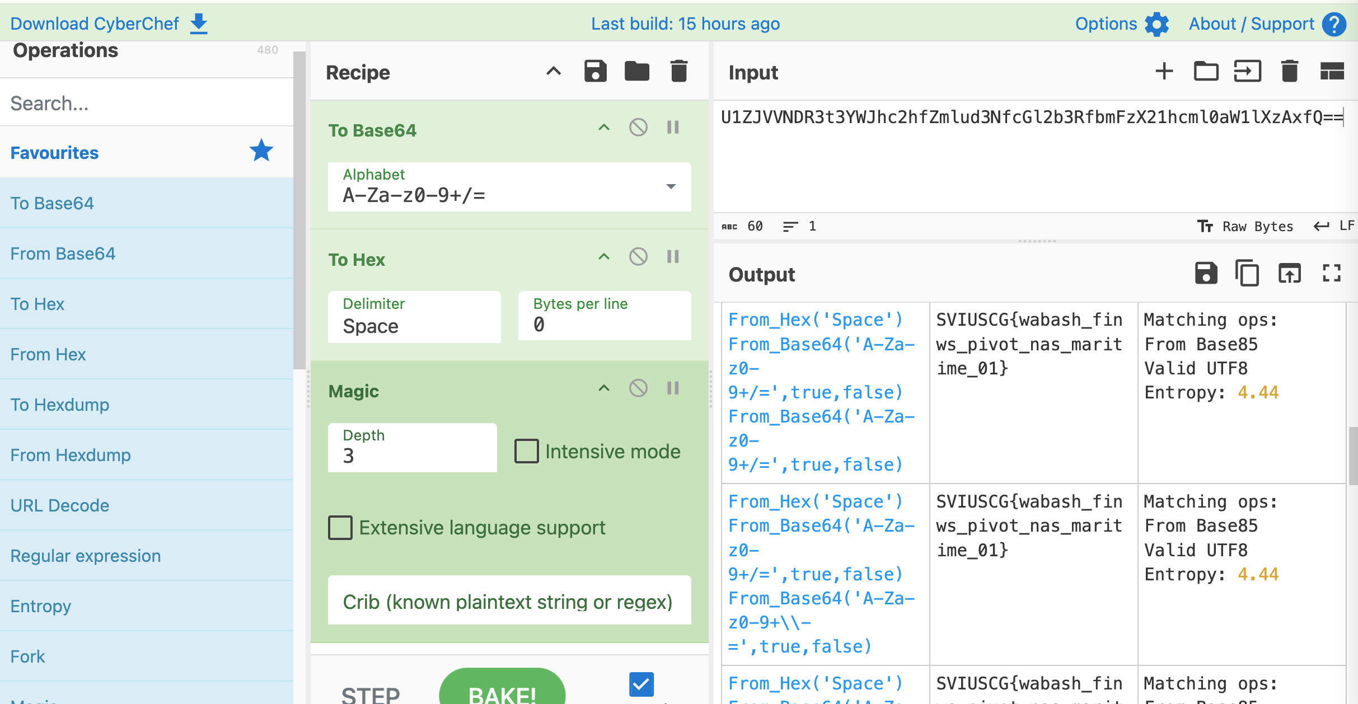Focus the operations Search field

click(147, 103)
